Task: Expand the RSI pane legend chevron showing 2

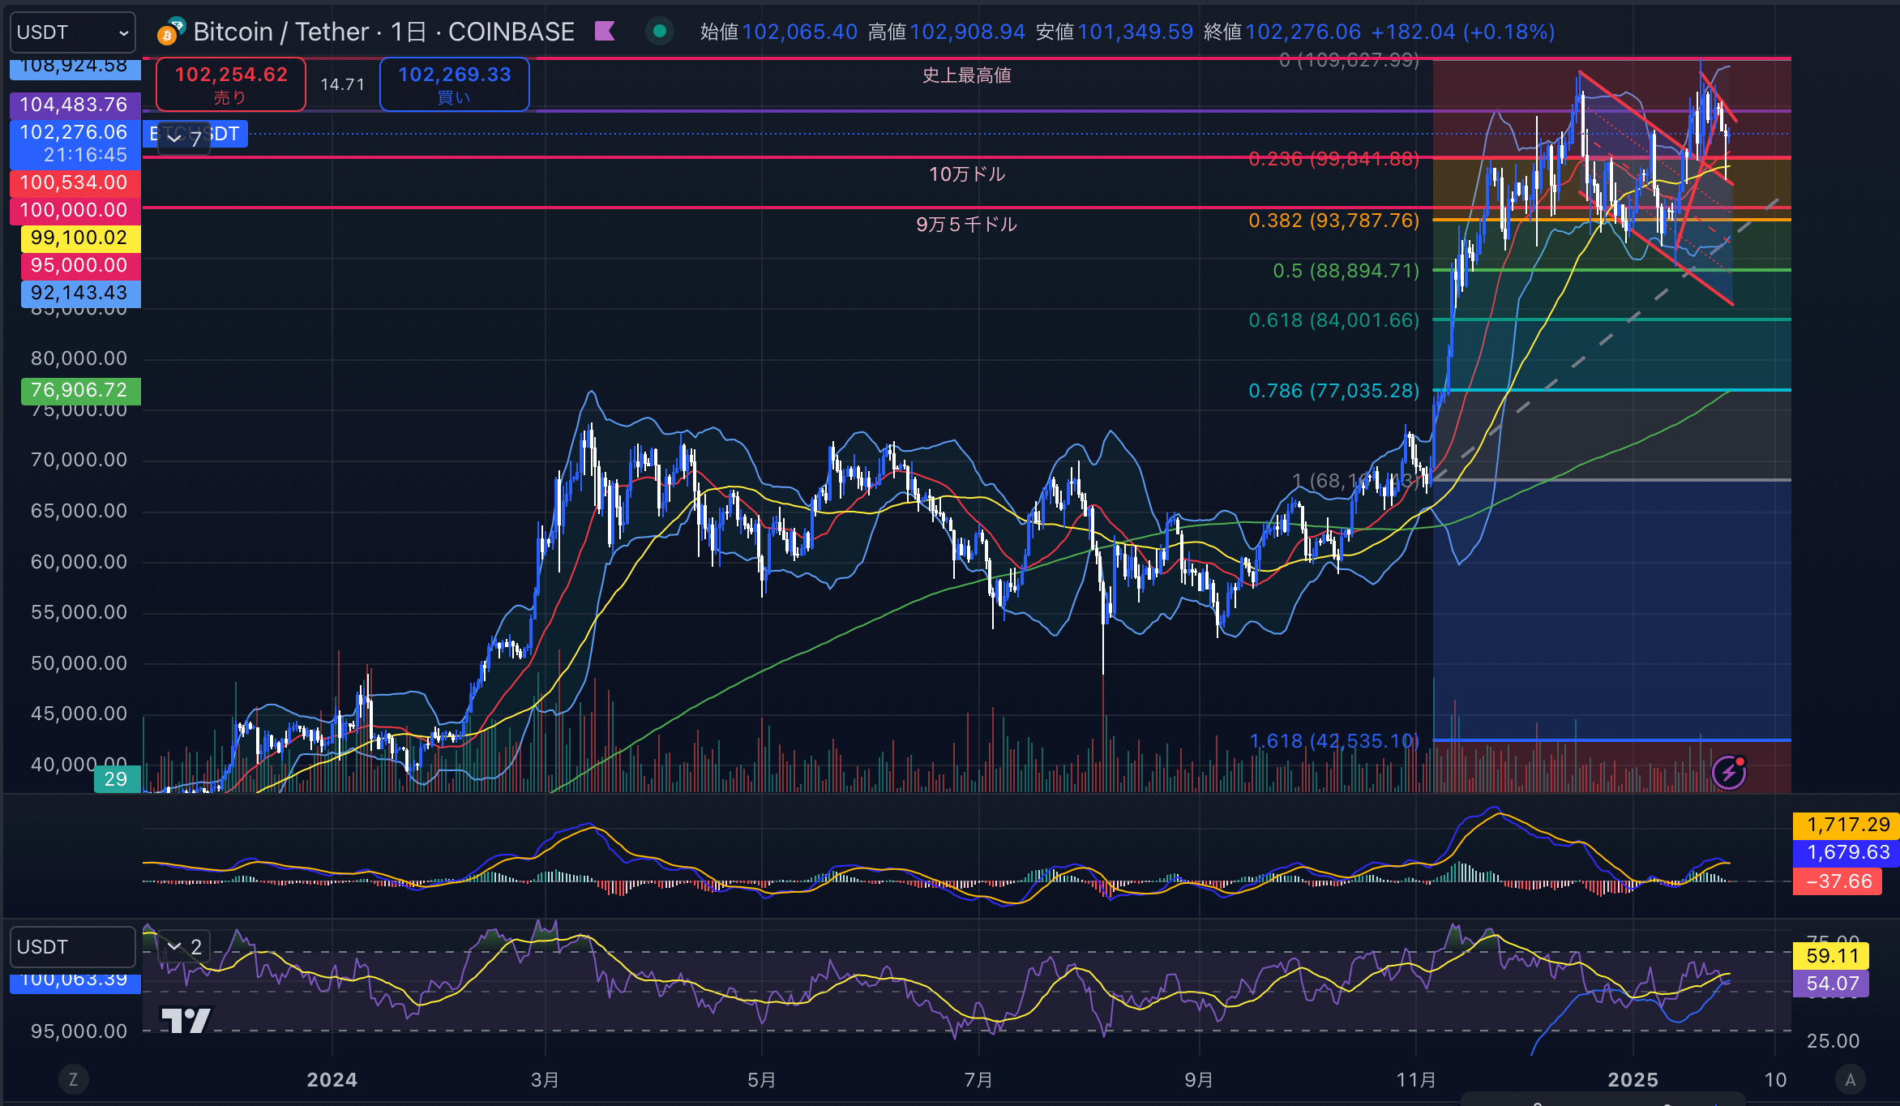Action: (x=183, y=946)
